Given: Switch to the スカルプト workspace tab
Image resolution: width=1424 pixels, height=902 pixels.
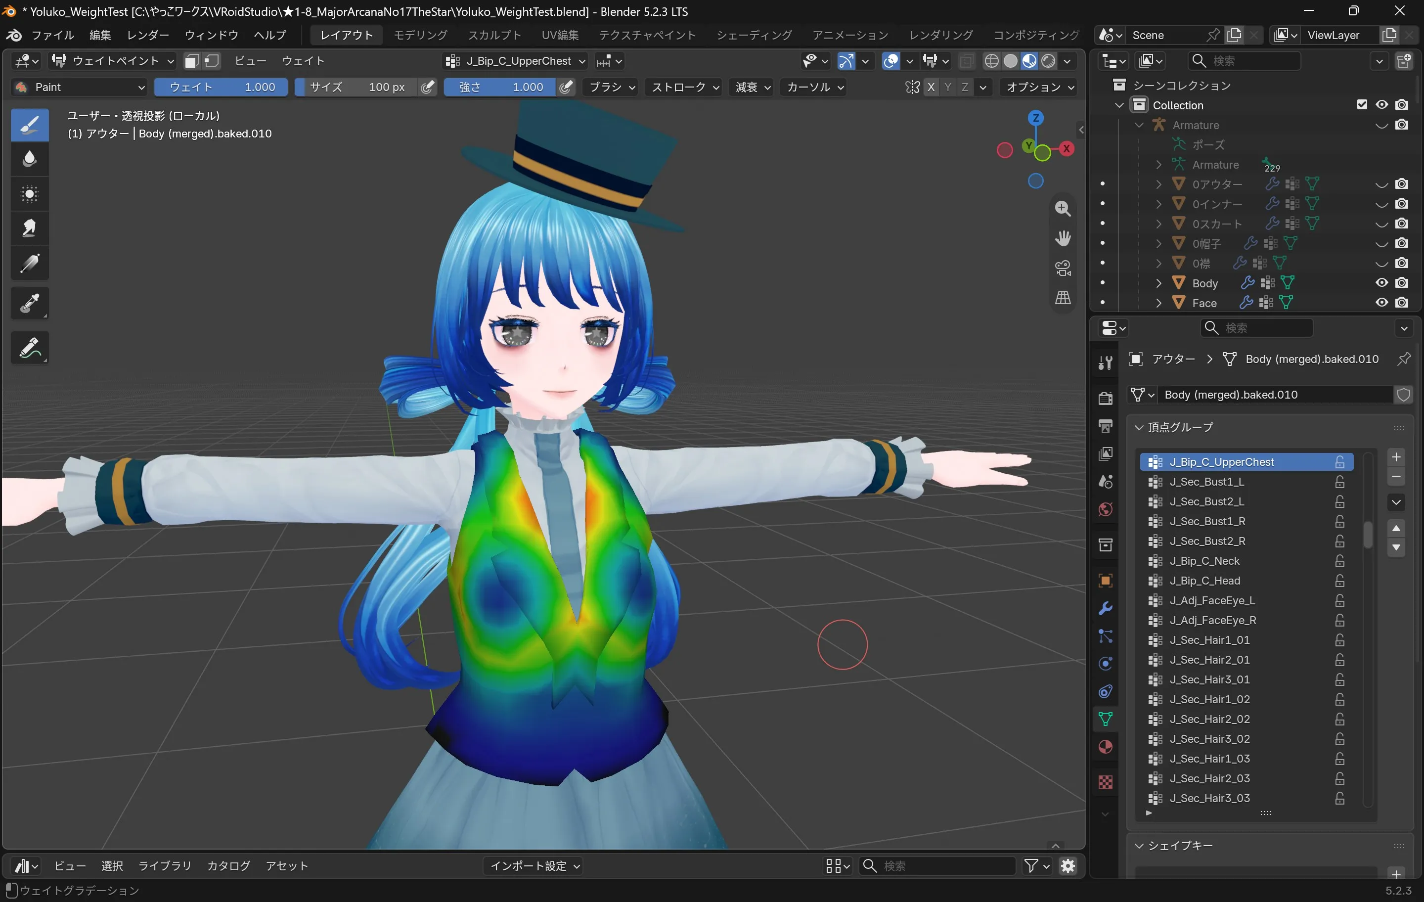Looking at the screenshot, I should click(x=494, y=35).
